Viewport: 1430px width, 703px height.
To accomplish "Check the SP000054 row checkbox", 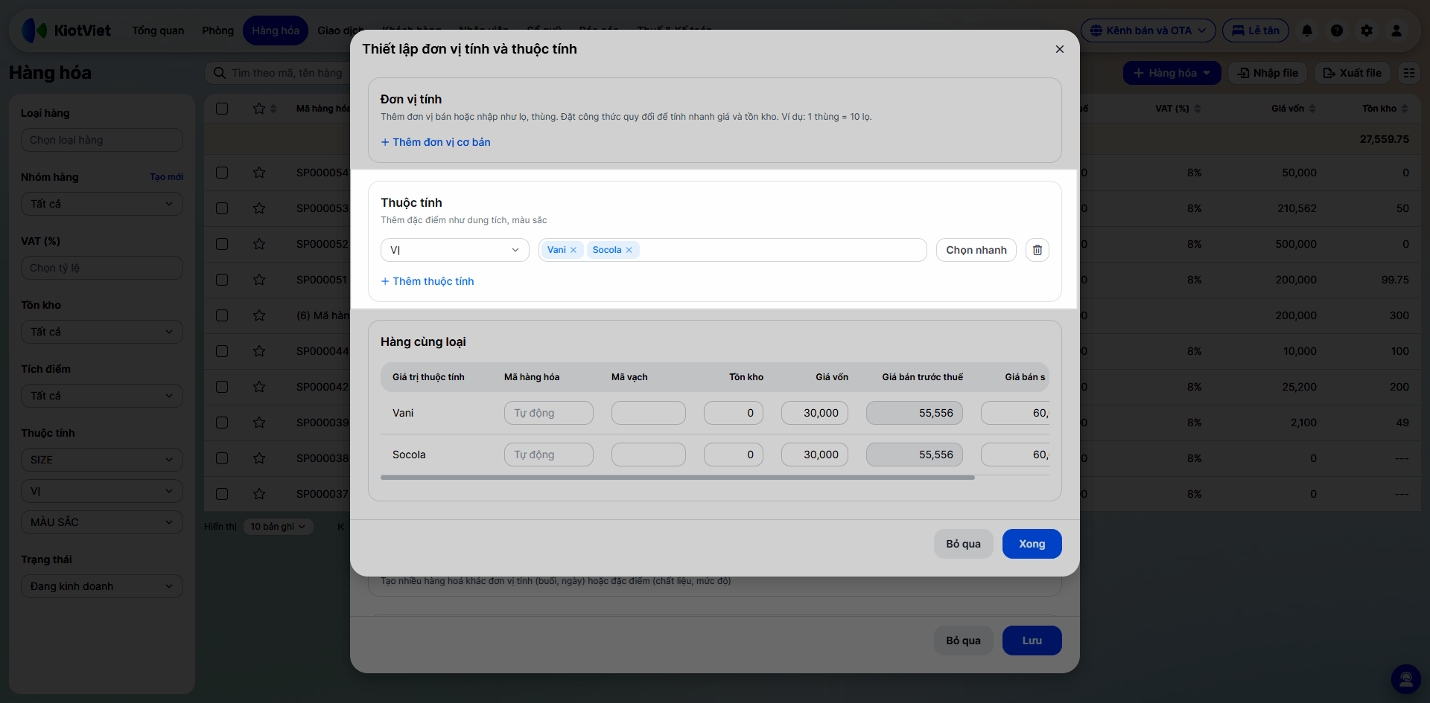I will pos(222,173).
